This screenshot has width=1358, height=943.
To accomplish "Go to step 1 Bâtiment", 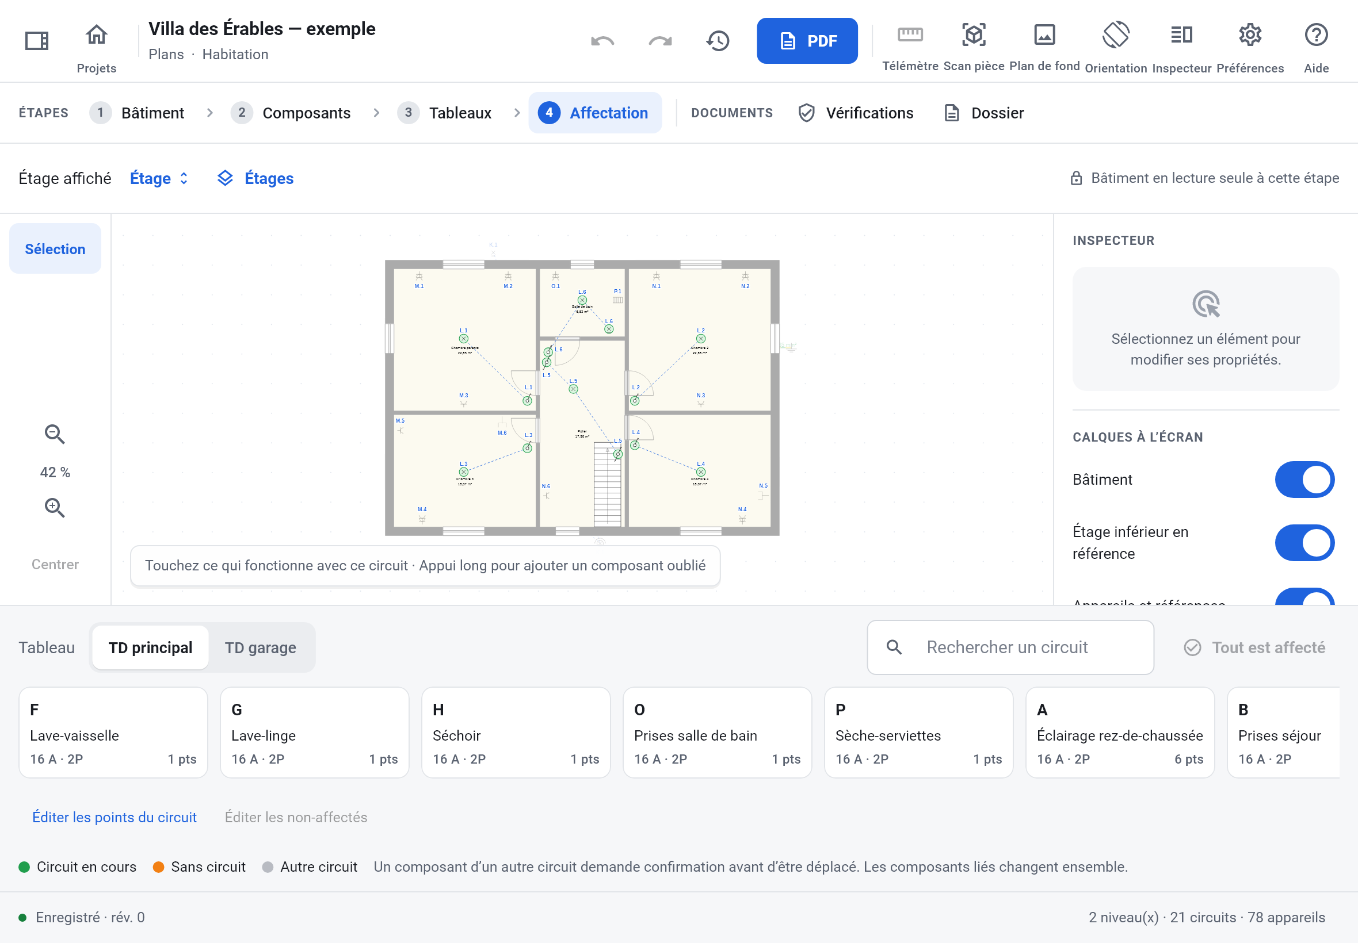I will [137, 113].
